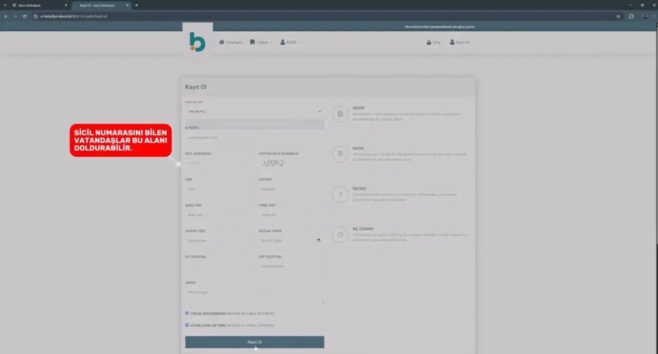Image resolution: width=658 pixels, height=354 pixels.
Task: Click the 'Kayıt Ol' form title
Action: 195,87
